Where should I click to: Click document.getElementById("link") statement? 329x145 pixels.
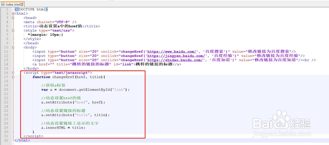pyautogui.click(x=94, y=90)
